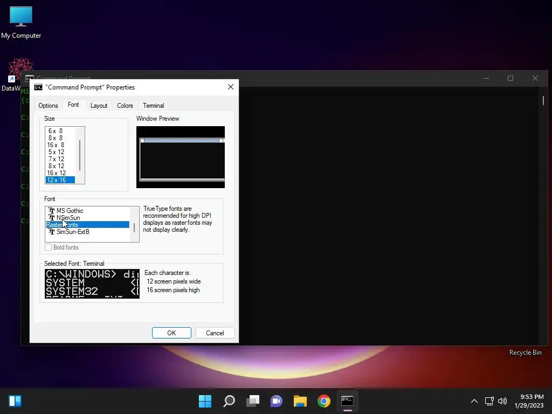Close the Properties dialog with X
The width and height of the screenshot is (552, 414).
pos(231,87)
